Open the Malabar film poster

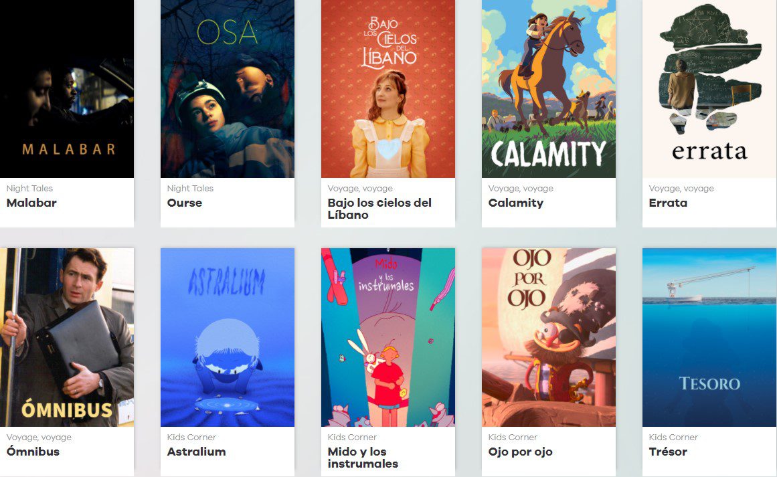coord(67,89)
